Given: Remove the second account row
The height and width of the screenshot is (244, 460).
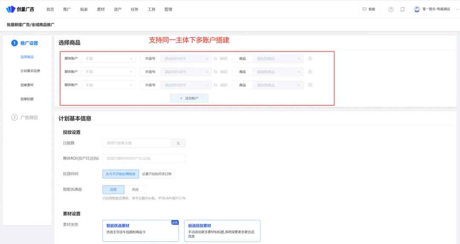Looking at the screenshot, I should [x=310, y=72].
